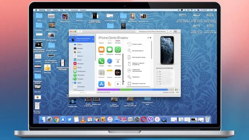Open the orange Books app icon

(x=101, y=50)
